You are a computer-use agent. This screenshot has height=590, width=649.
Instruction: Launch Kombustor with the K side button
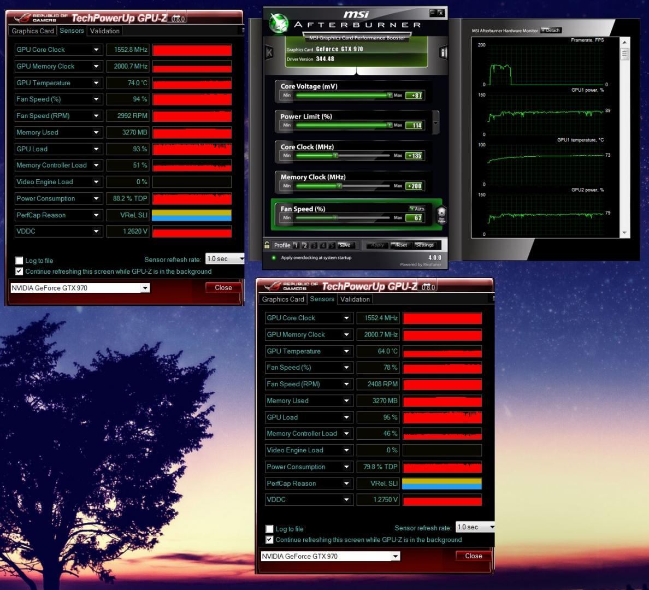pyautogui.click(x=269, y=52)
